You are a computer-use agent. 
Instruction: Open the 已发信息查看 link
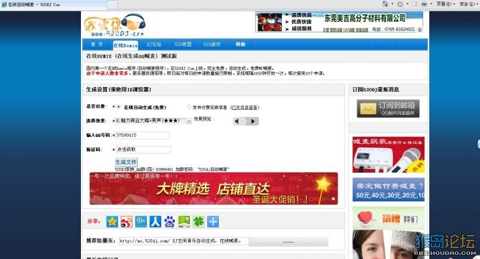(x=245, y=108)
